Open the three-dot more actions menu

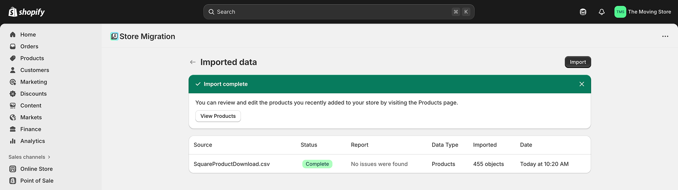coord(665,36)
